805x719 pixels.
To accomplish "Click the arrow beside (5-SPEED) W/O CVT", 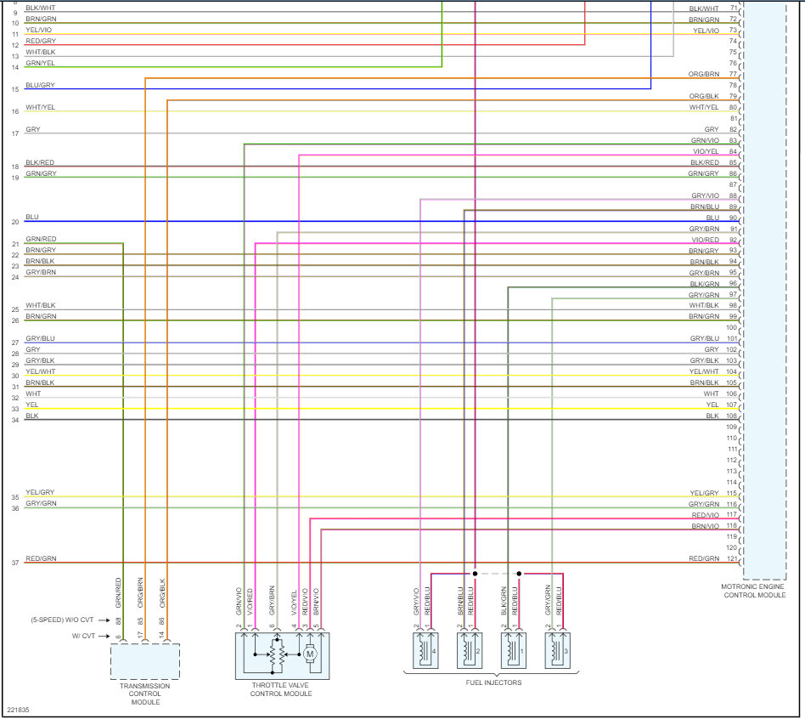I will pyautogui.click(x=104, y=620).
